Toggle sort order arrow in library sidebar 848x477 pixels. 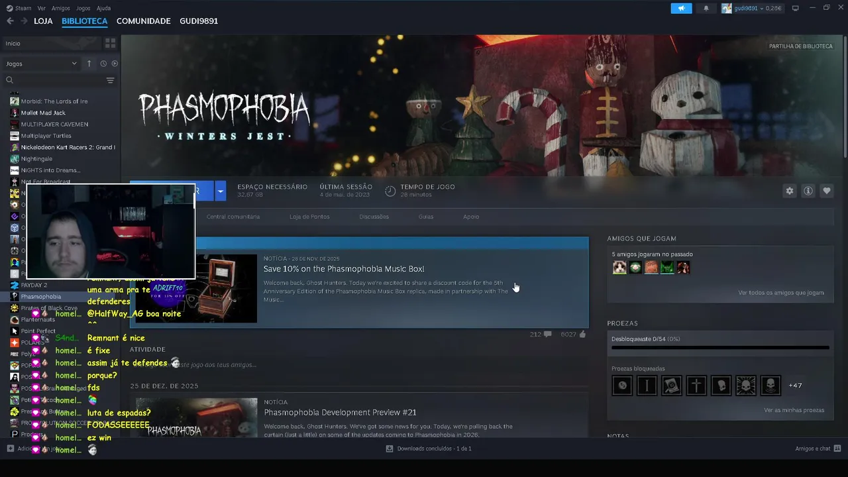(x=89, y=64)
